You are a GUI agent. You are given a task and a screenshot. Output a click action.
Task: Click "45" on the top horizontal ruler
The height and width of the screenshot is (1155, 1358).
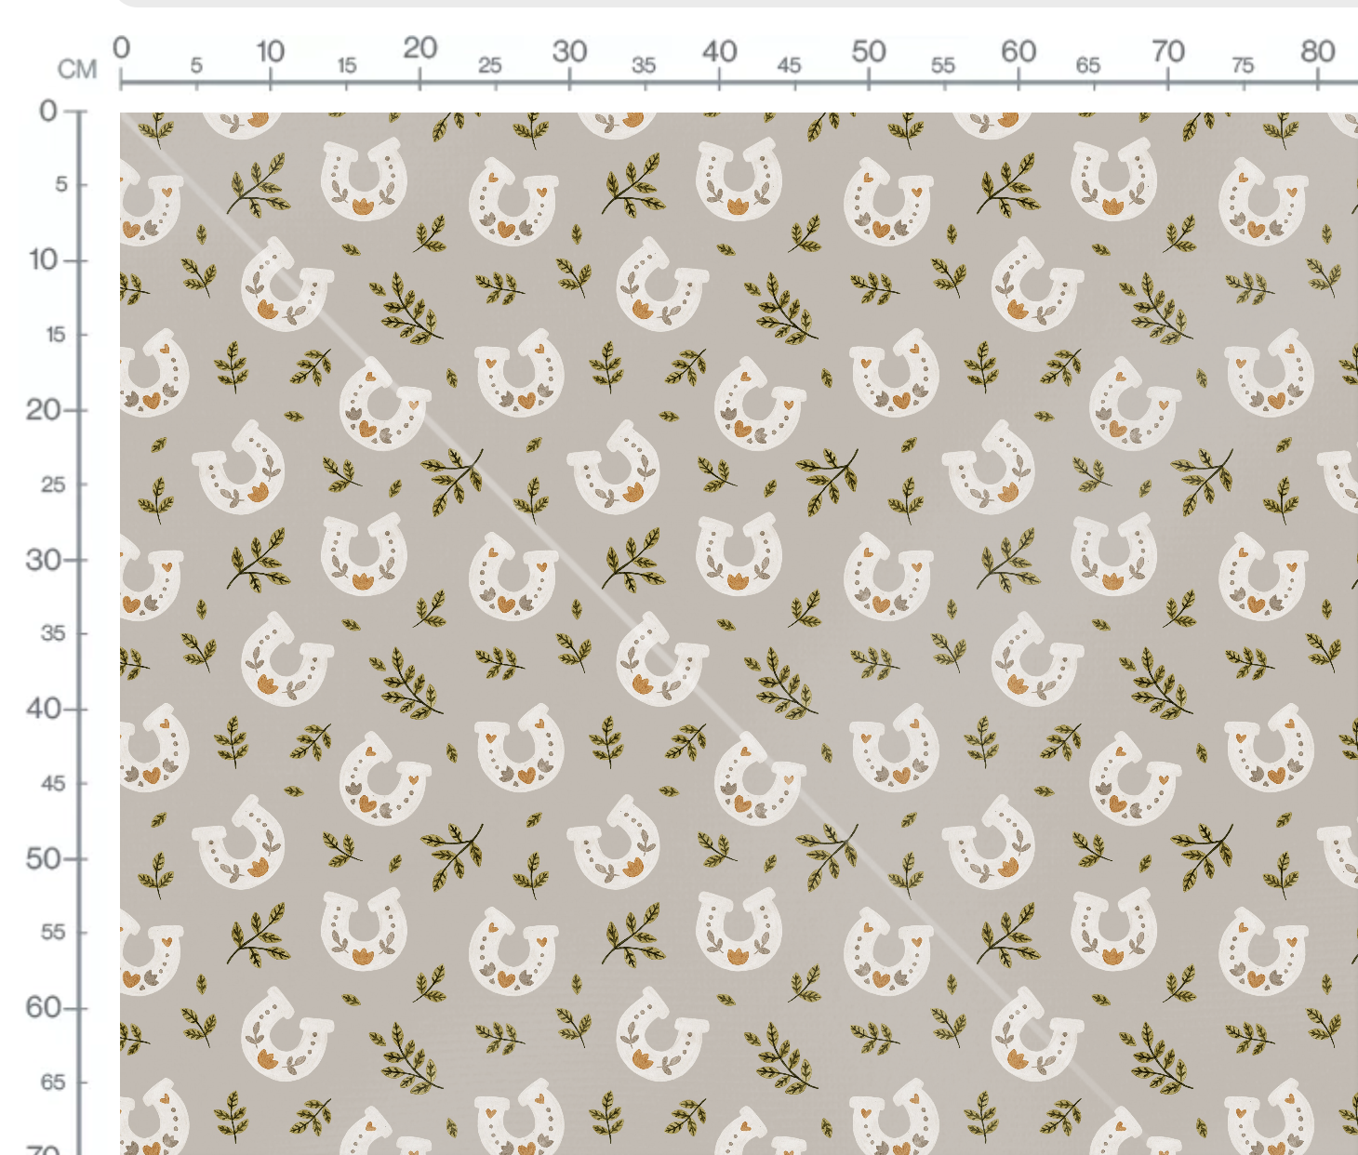pyautogui.click(x=789, y=65)
